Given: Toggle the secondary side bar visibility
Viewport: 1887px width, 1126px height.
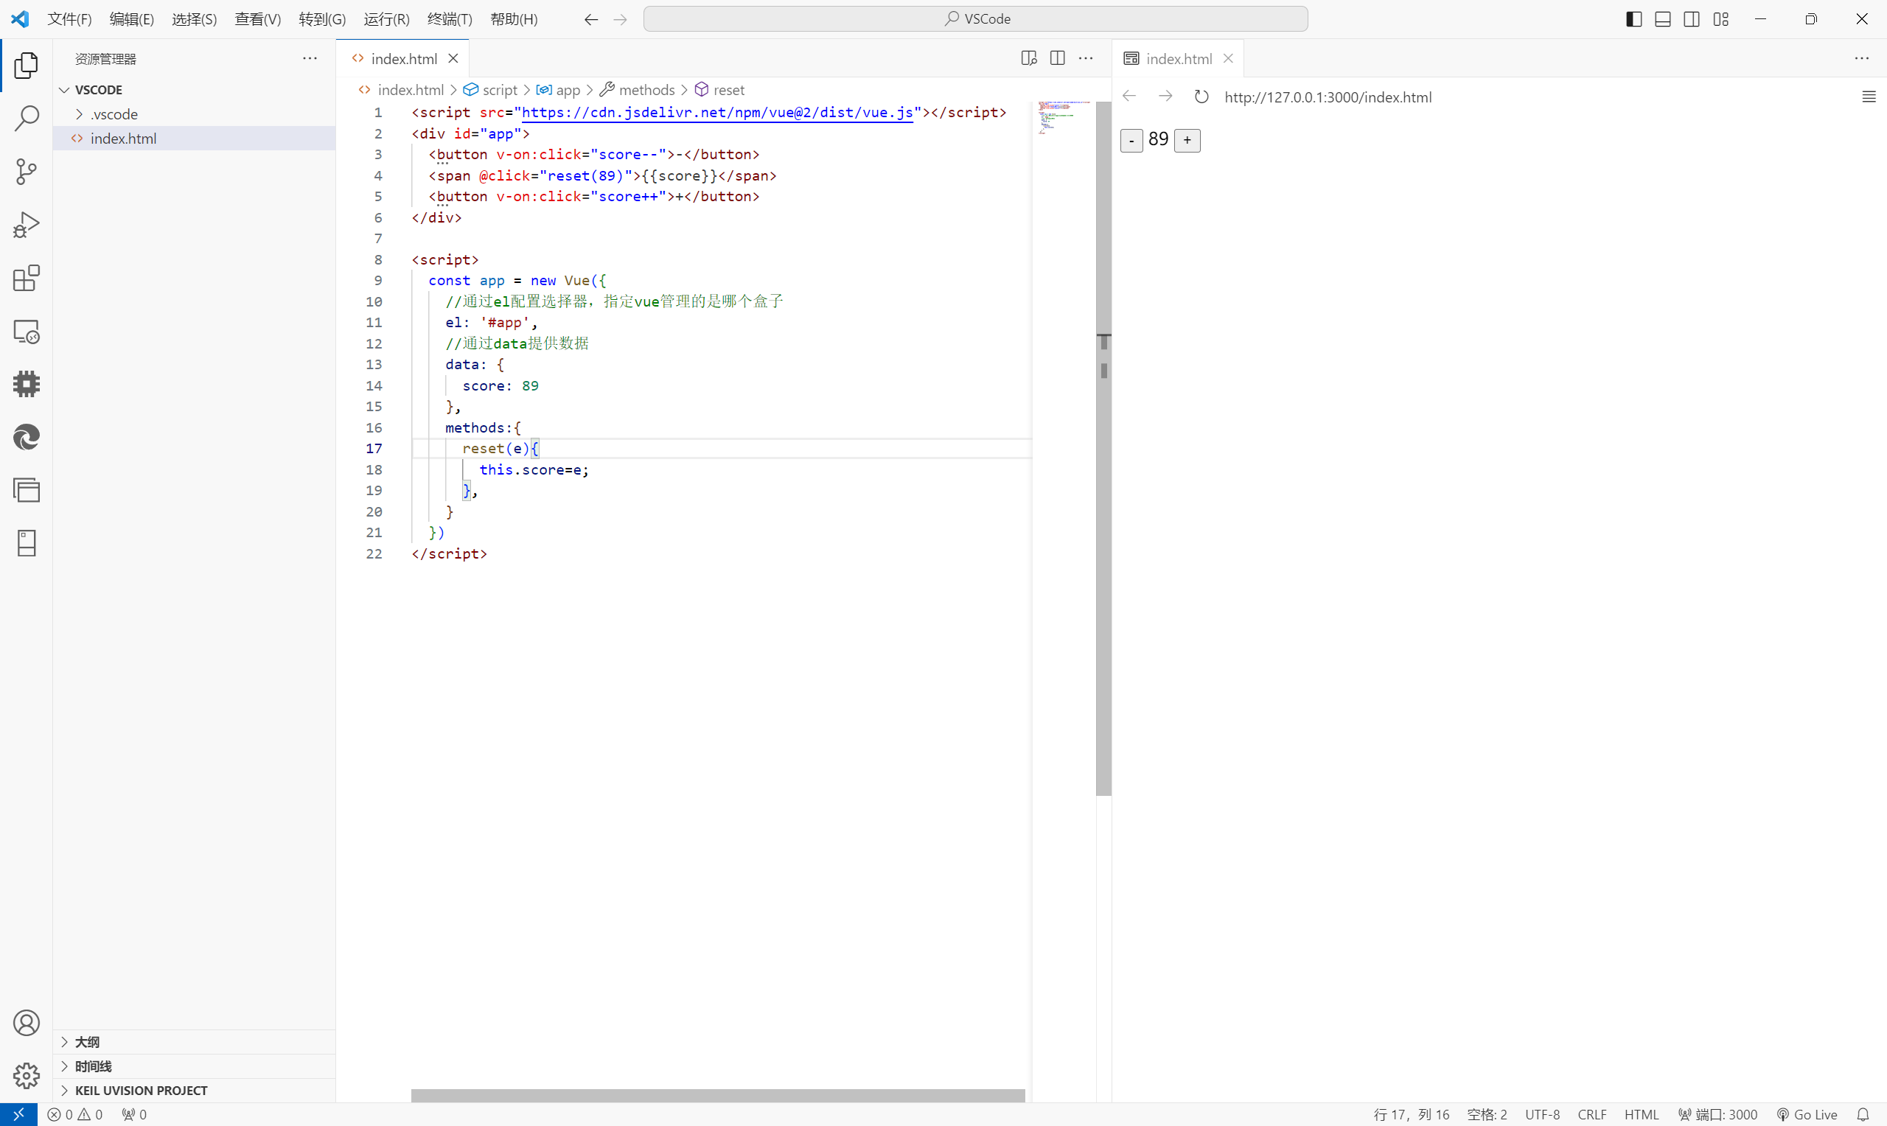Looking at the screenshot, I should (x=1691, y=19).
